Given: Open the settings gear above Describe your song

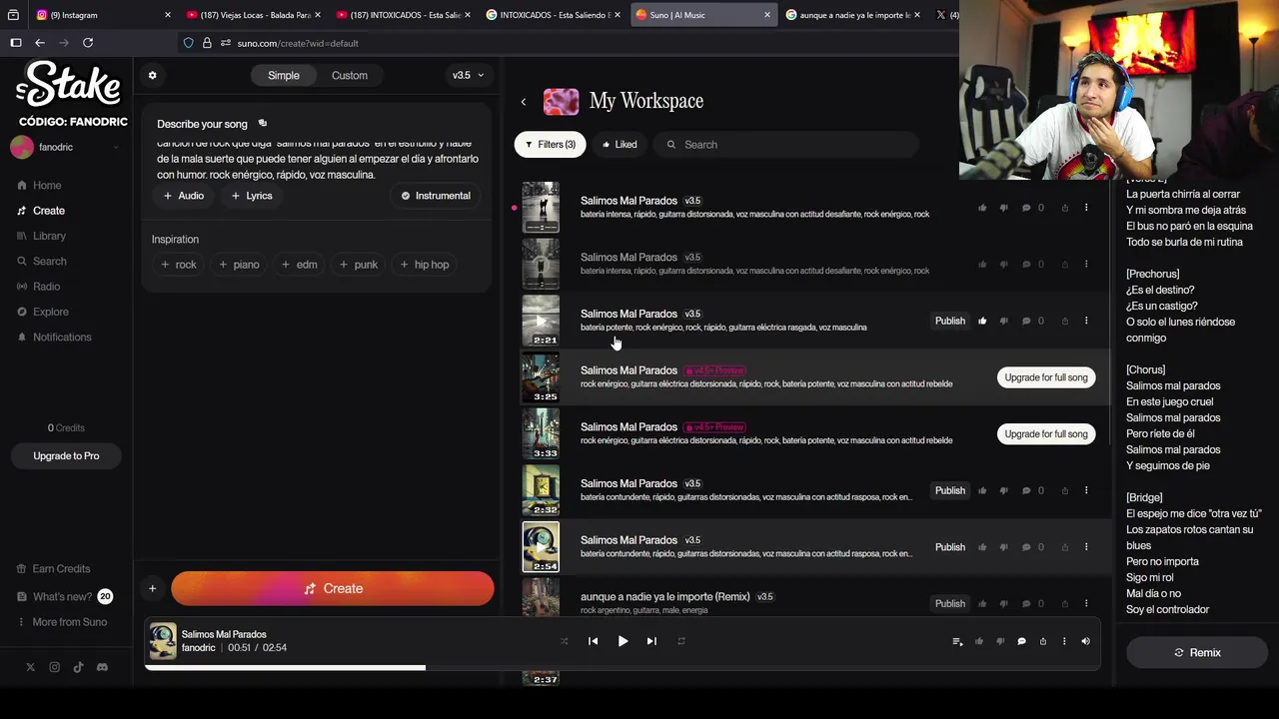Looking at the screenshot, I should point(152,75).
